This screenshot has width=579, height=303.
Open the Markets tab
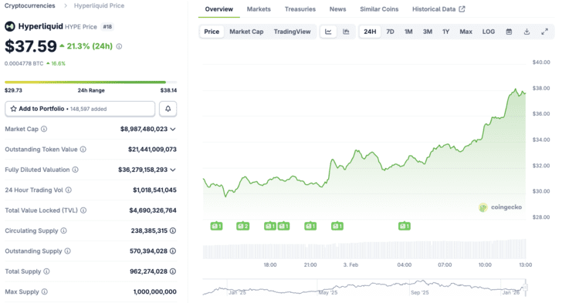pos(259,9)
